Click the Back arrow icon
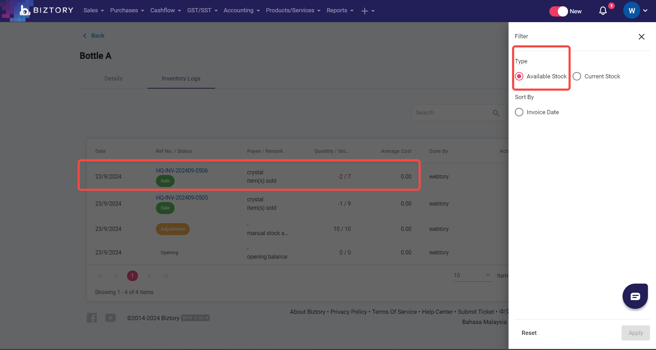 (x=84, y=35)
